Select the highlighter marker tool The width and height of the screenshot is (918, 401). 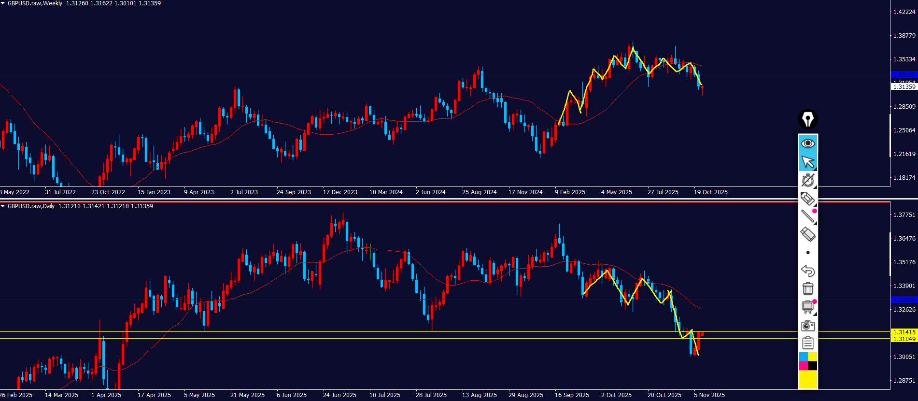(808, 199)
